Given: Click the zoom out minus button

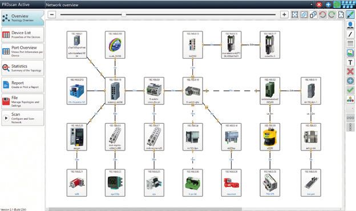Looking at the screenshot, I should tap(52, 14).
